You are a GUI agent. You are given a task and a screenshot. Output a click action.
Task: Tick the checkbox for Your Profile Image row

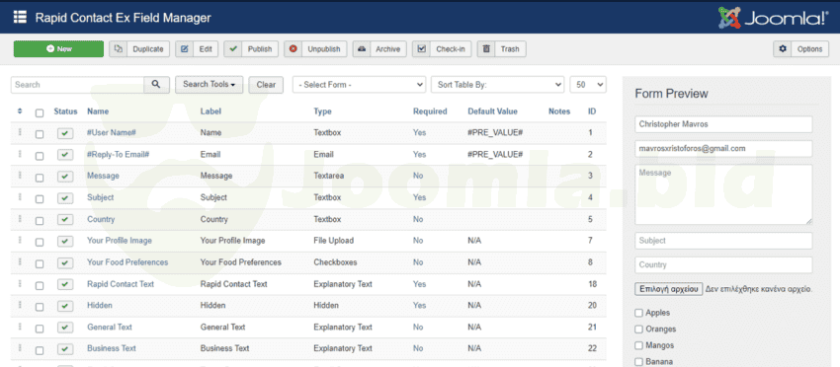tap(40, 243)
